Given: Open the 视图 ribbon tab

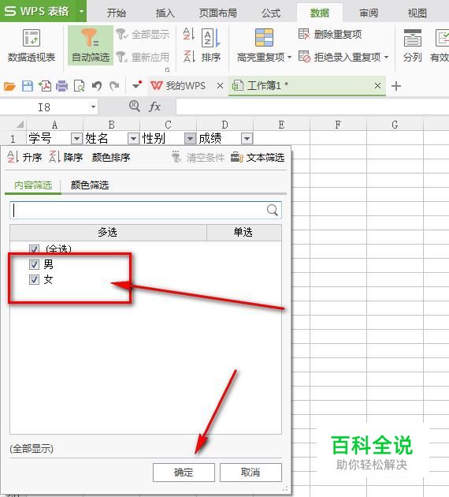Looking at the screenshot, I should (417, 13).
